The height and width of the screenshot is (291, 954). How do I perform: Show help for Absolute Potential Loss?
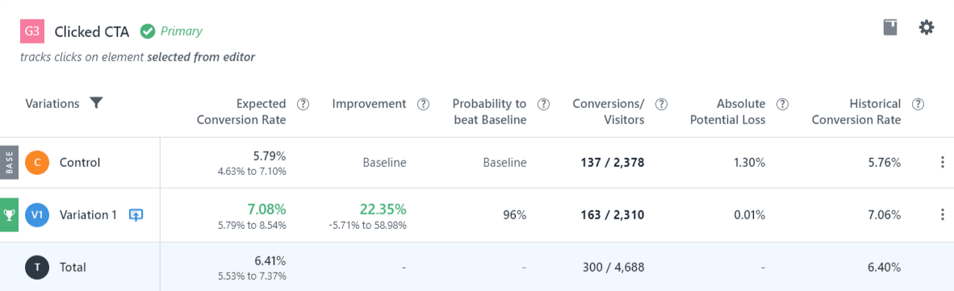pos(783,104)
